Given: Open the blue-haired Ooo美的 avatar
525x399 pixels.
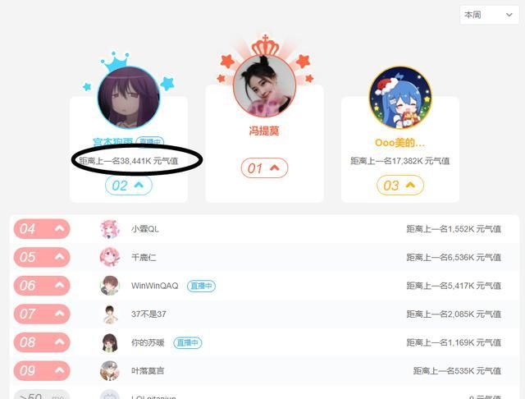Looking at the screenshot, I should coord(400,98).
